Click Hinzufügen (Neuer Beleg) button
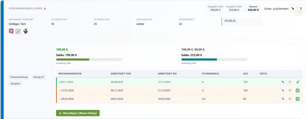The width and height of the screenshot is (305, 119). [x=78, y=113]
